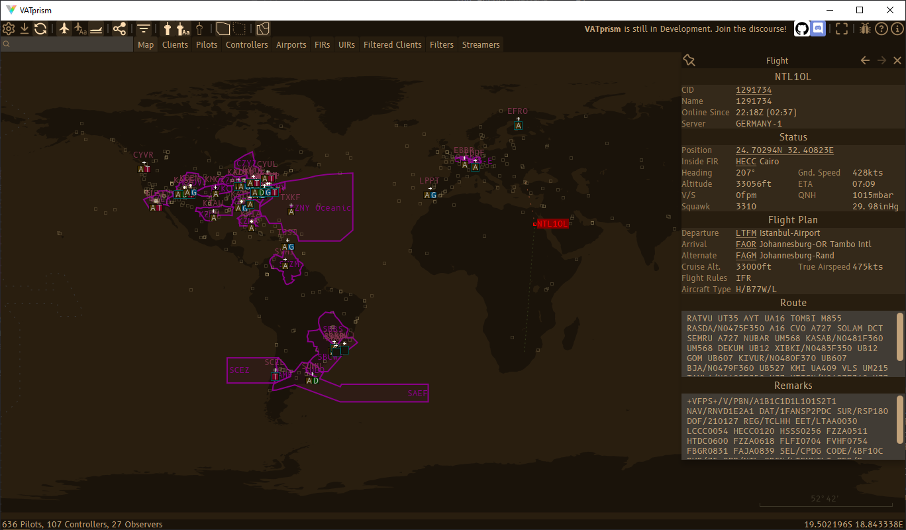This screenshot has width=906, height=530.
Task: Go back with Flight panel left arrow
Action: 865,60
